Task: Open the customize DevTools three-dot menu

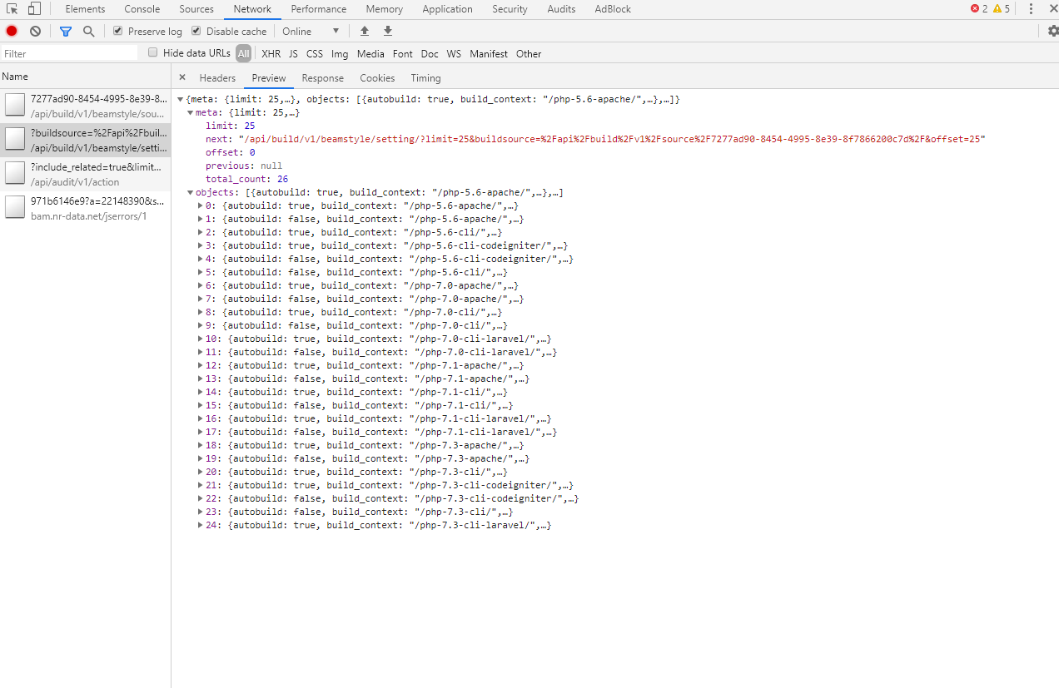Action: (x=1031, y=8)
